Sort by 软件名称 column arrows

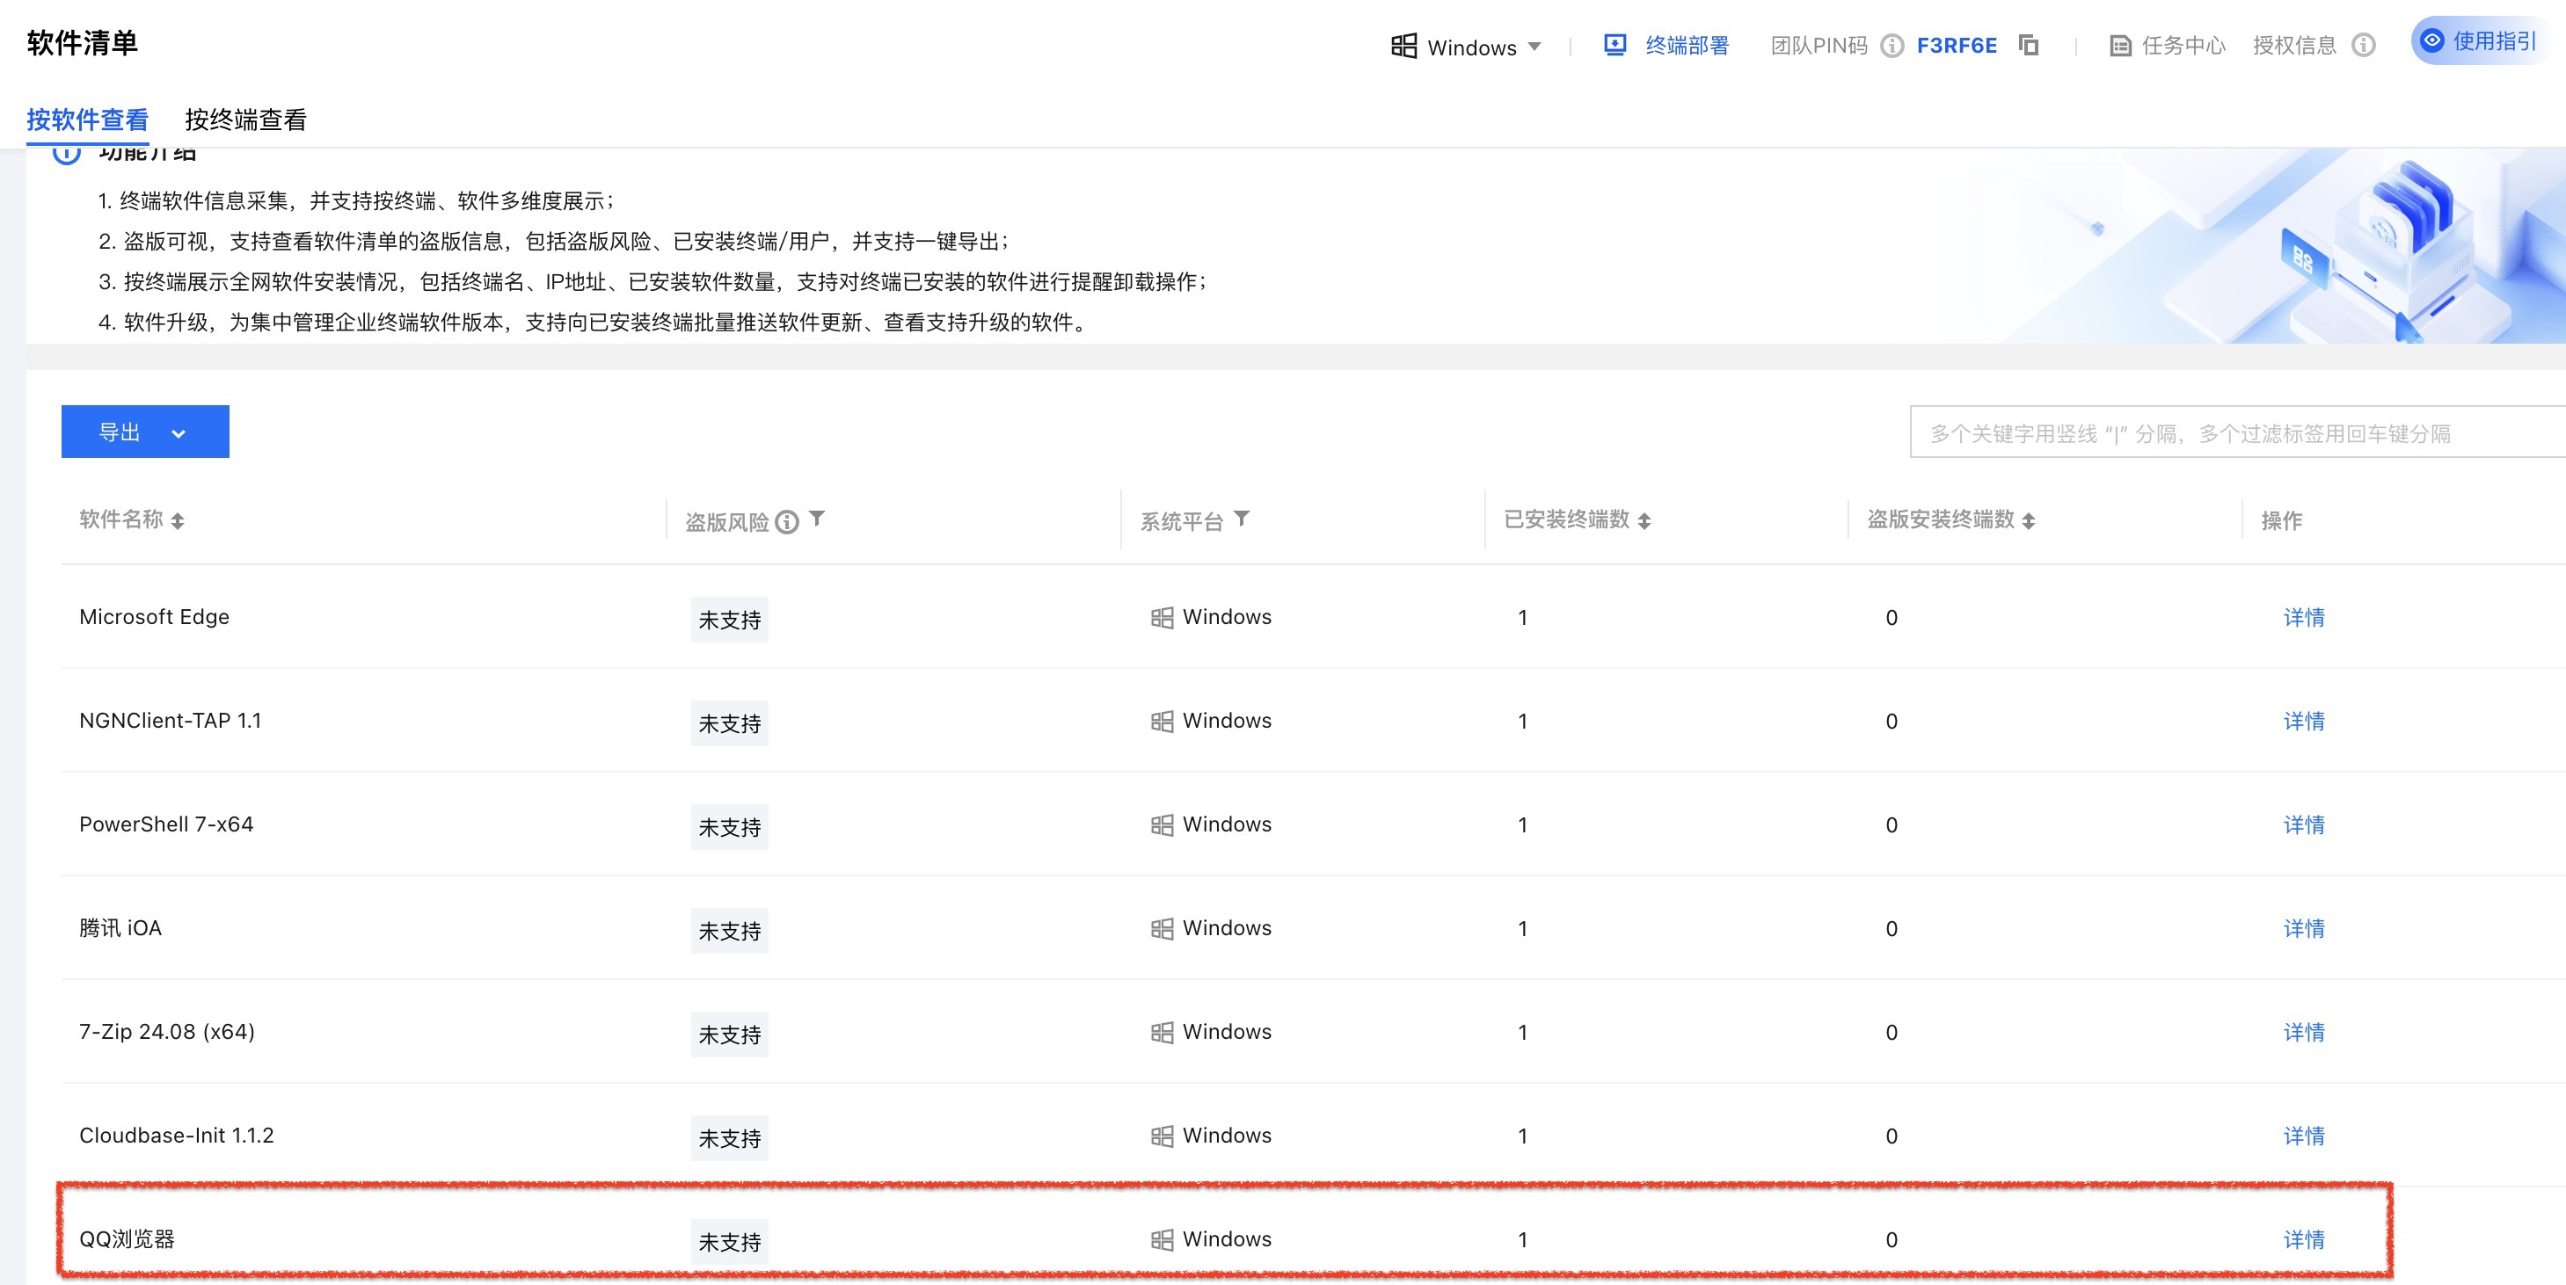(178, 520)
